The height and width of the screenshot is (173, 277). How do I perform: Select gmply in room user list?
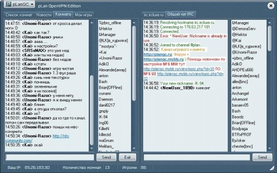point(103,111)
